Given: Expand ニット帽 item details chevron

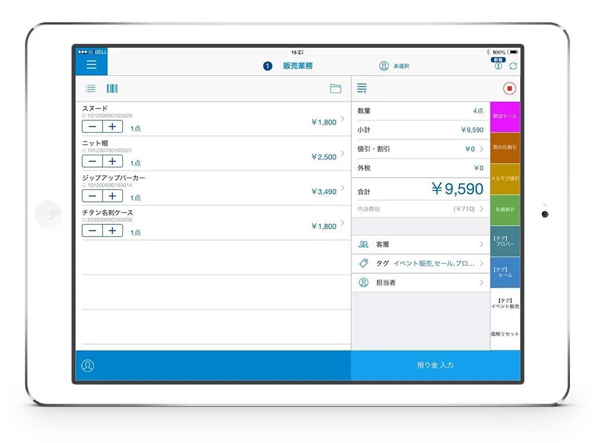Looking at the screenshot, I should [342, 153].
